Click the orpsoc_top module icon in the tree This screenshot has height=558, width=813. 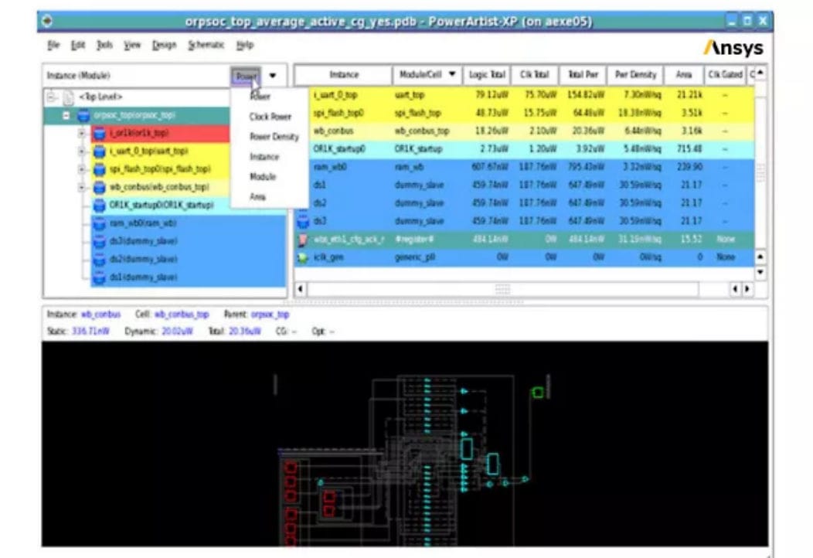click(83, 114)
